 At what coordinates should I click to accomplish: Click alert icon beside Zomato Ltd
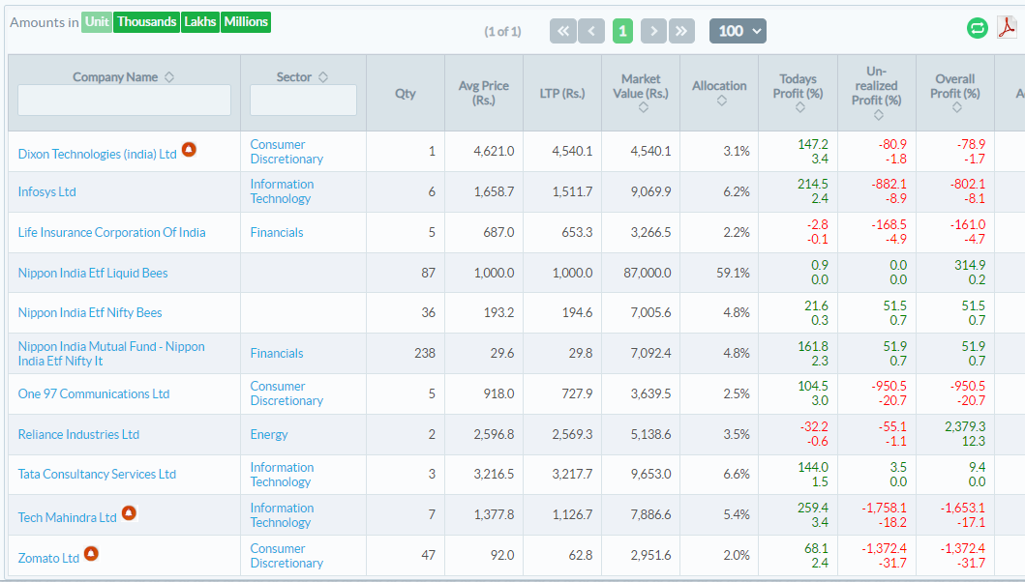pyautogui.click(x=92, y=554)
